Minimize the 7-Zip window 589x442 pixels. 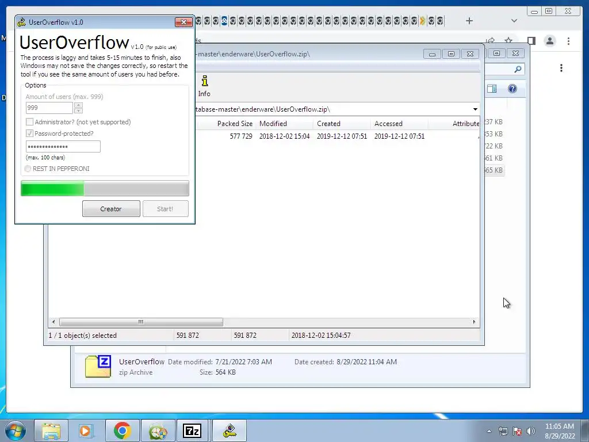click(x=432, y=54)
